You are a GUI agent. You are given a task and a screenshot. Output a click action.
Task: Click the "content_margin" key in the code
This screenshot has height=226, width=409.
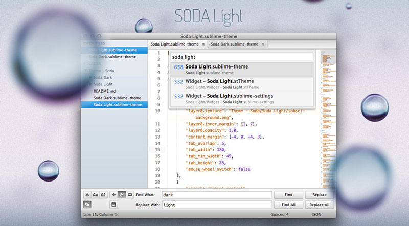[206, 137]
